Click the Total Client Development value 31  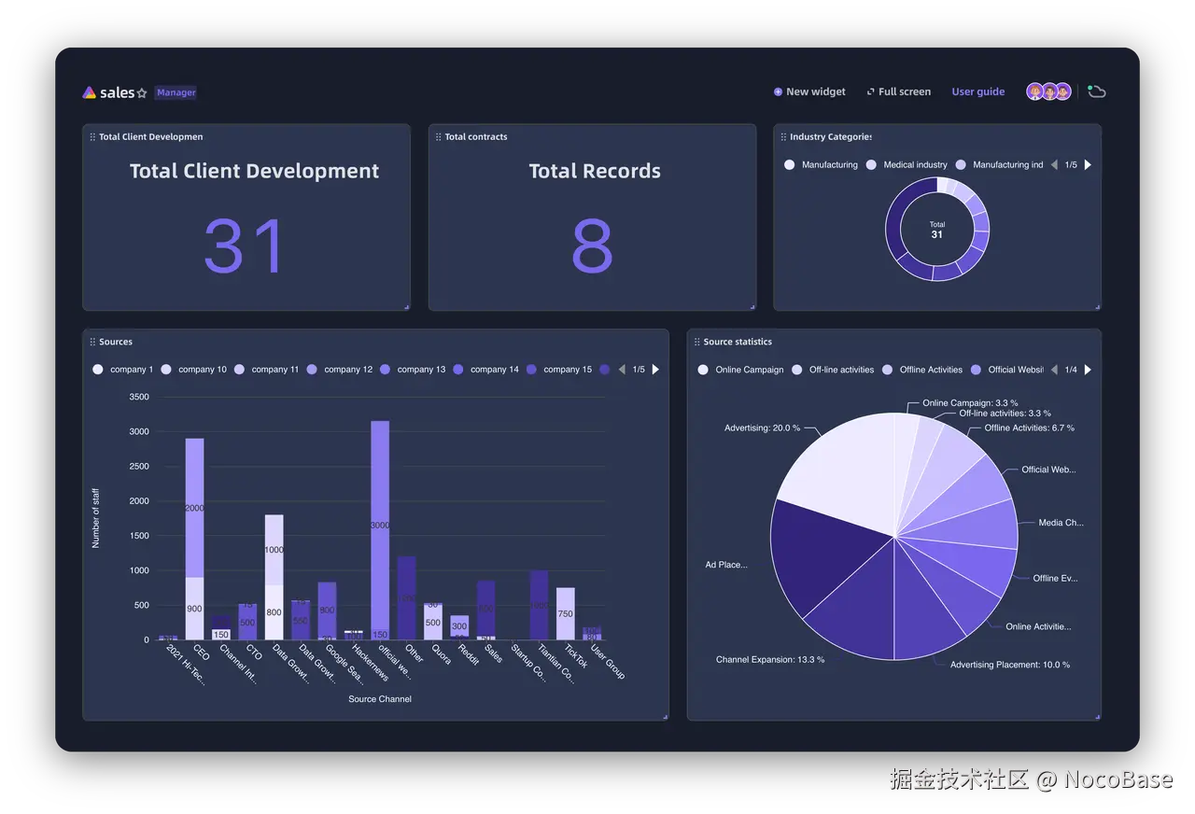point(245,246)
